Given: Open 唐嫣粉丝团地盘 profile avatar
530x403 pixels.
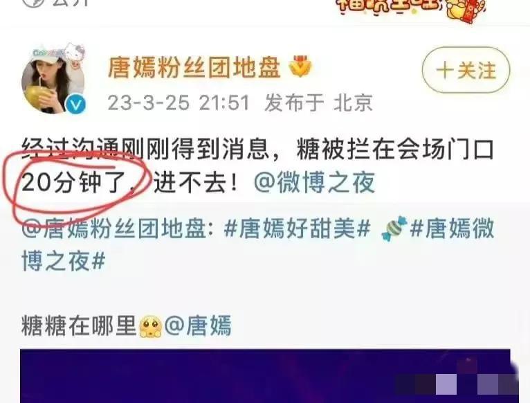Looking at the screenshot, I should 53,78.
